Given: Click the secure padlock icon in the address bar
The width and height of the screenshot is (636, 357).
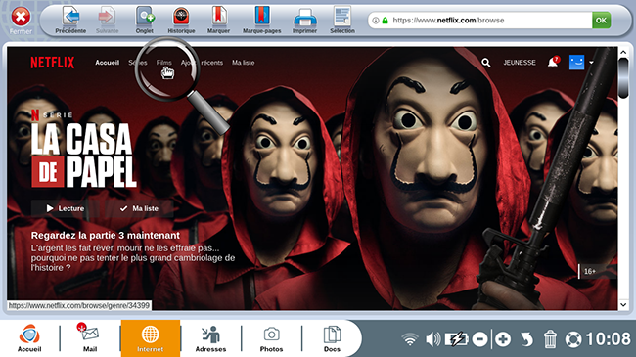Looking at the screenshot, I should tap(385, 21).
